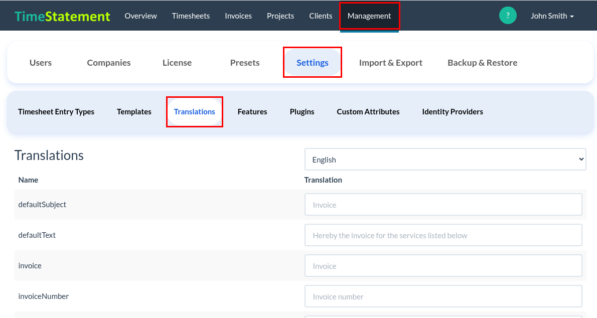Open the Backup & Restore tab
597x318 pixels.
coord(483,63)
